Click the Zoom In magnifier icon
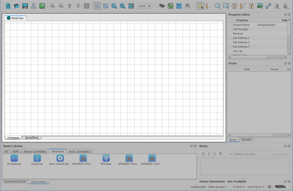Screen dimensions: 293x191 [x=123, y=6]
